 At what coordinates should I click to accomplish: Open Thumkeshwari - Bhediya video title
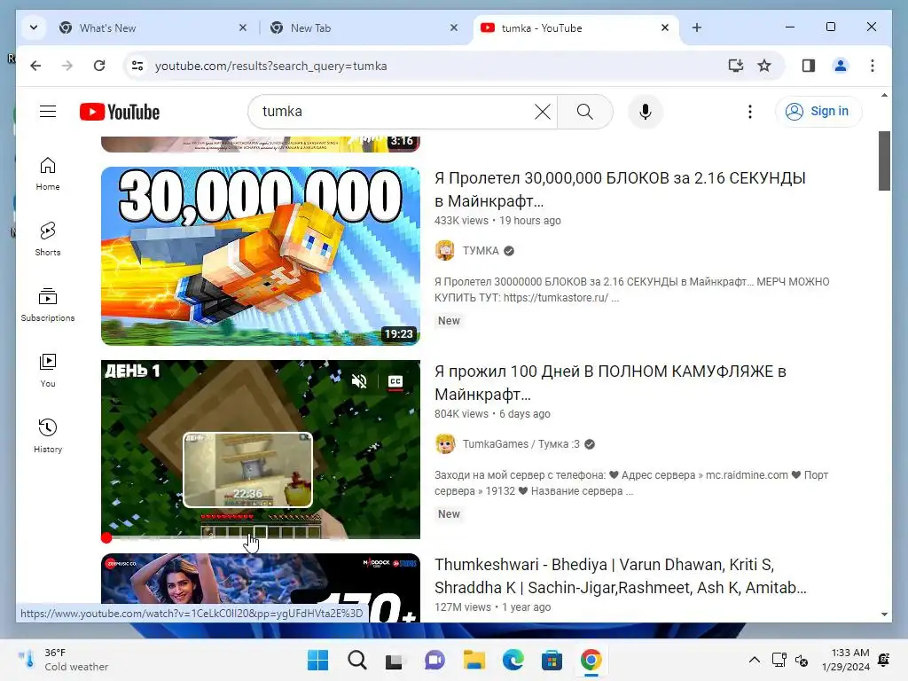point(620,576)
